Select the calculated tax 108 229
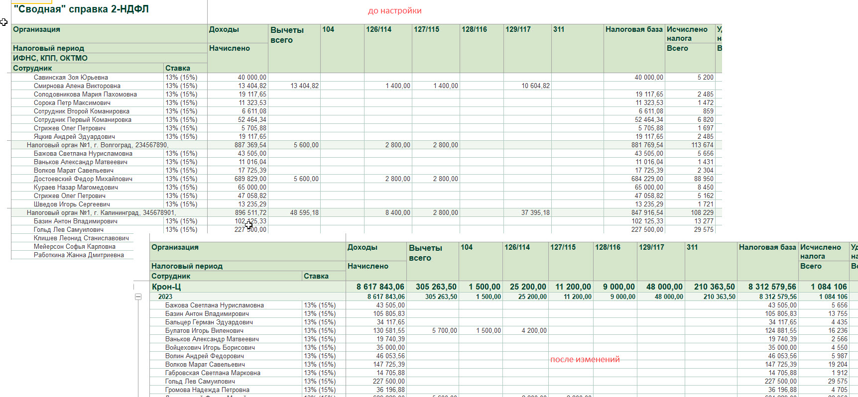This screenshot has height=397, width=858. 703,212
